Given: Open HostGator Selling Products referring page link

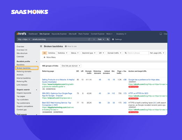Looking at the screenshot, I should click(58, 81).
